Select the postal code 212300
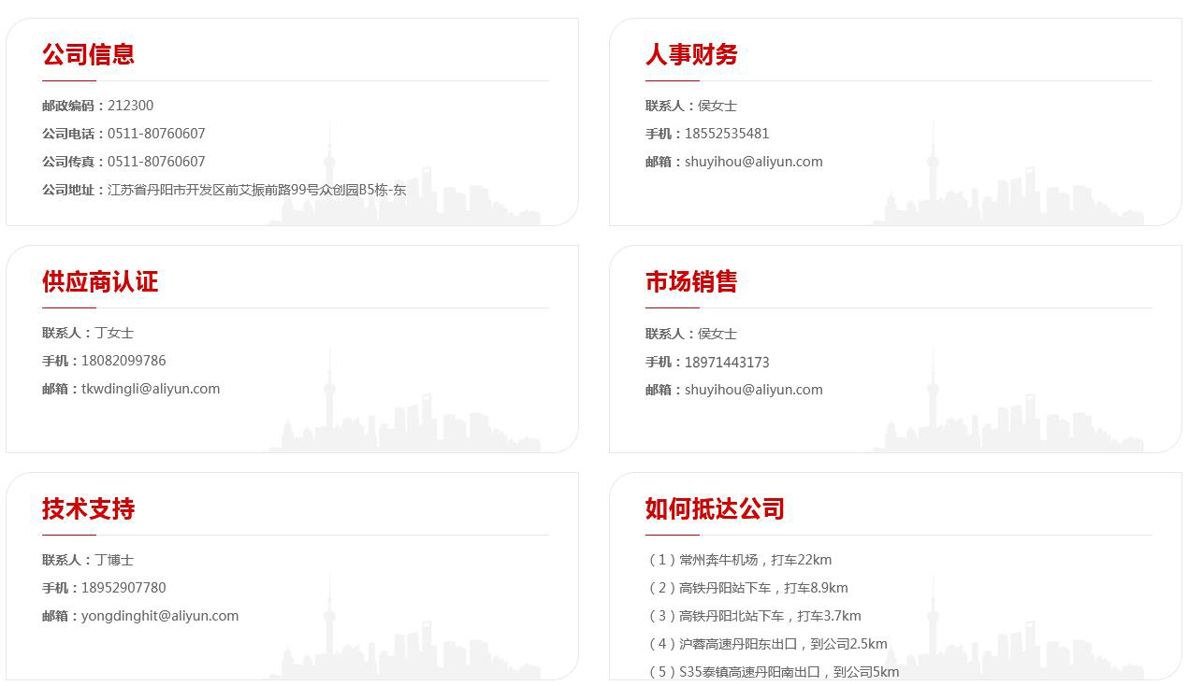This screenshot has height=686, width=1188. pyautogui.click(x=130, y=106)
